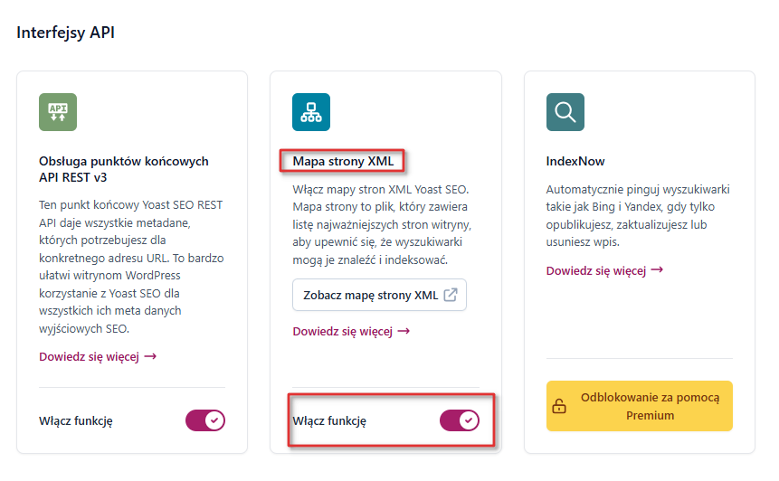
Task: Click the arrow after the REST API card's learn-more link
Action: coord(151,356)
